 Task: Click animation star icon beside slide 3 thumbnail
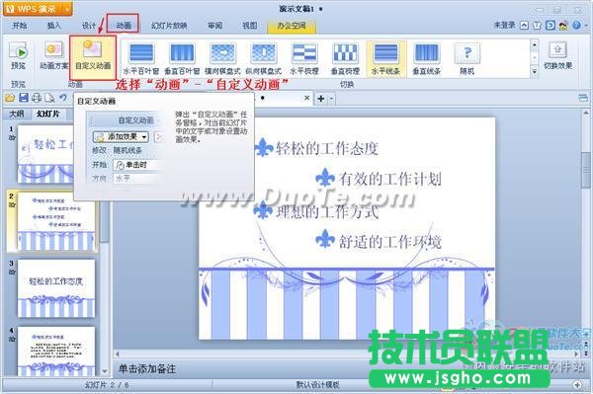coord(12,272)
